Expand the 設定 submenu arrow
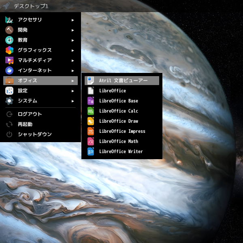243x243 pixels. click(72, 91)
